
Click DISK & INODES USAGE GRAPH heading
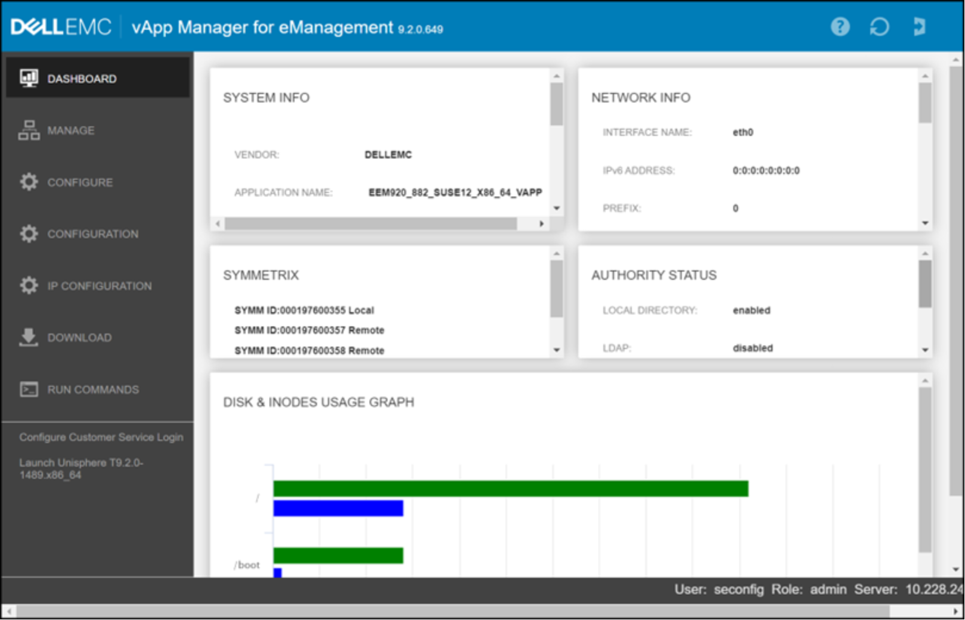click(318, 402)
